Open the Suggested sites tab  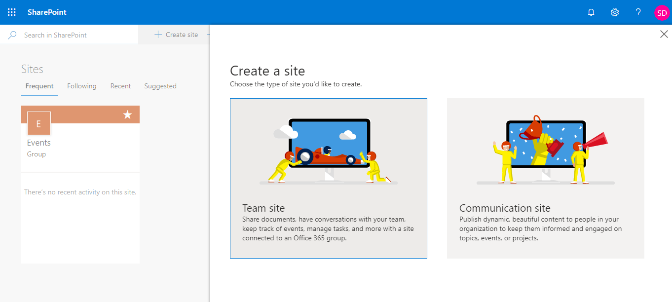click(160, 86)
